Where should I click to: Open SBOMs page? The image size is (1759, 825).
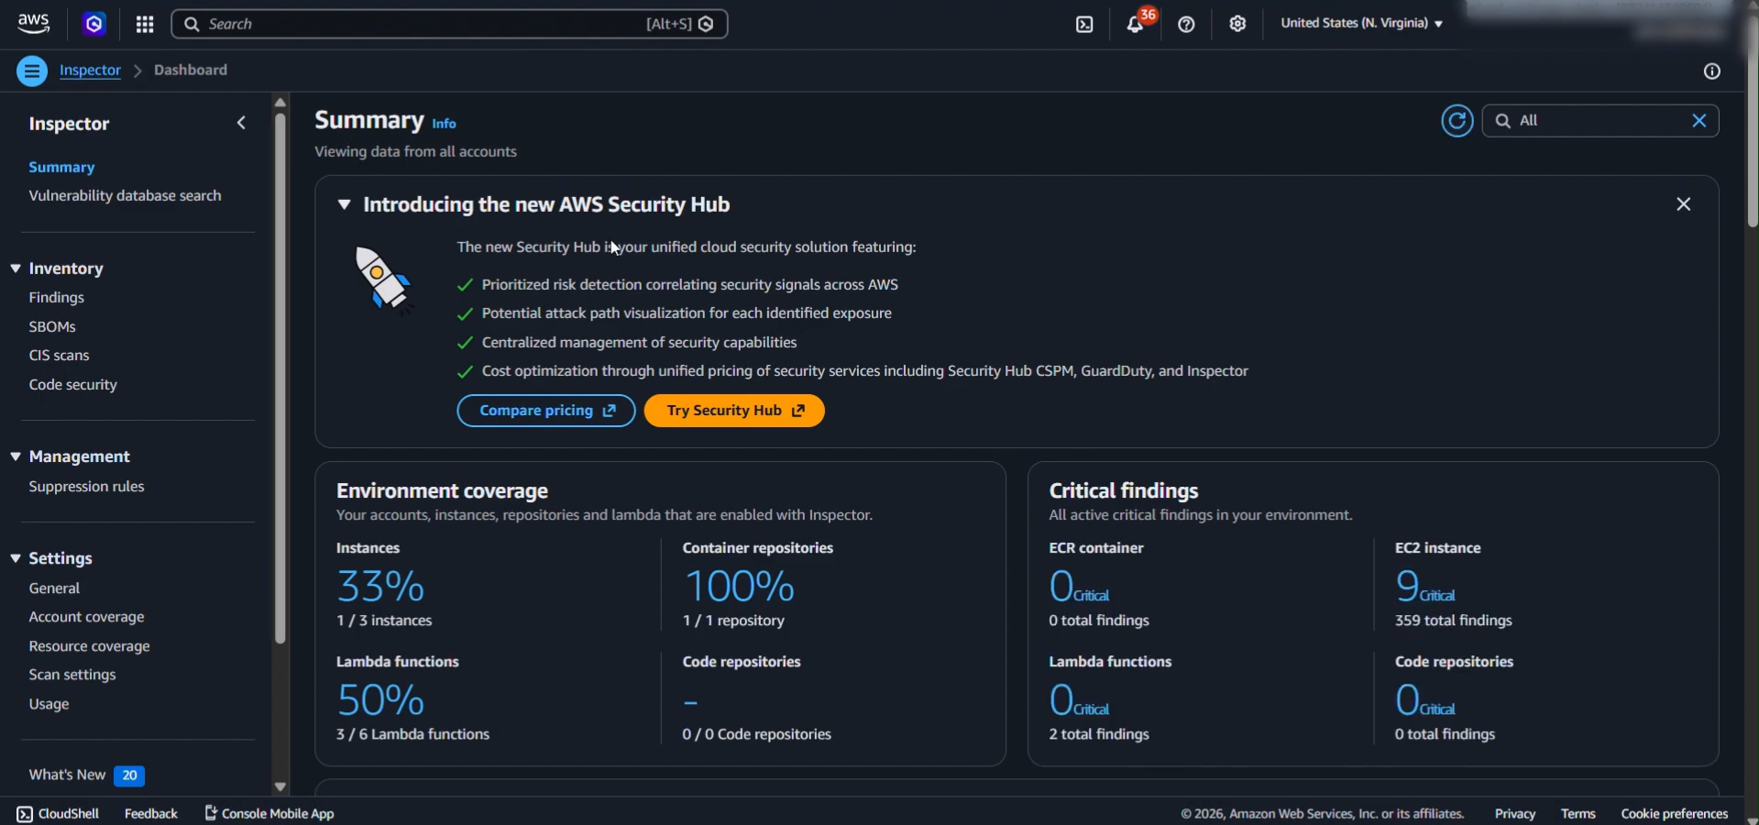click(52, 327)
